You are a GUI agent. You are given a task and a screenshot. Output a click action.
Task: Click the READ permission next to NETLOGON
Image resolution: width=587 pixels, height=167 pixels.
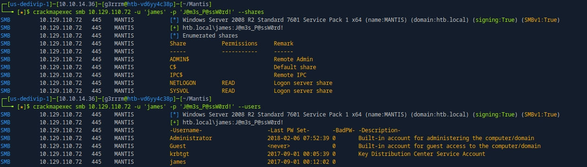pos(228,83)
